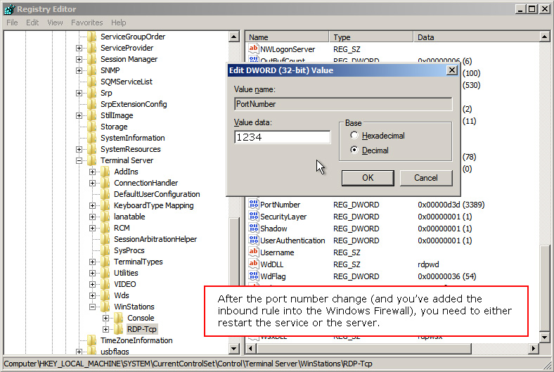
Task: Open the View menu
Action: (x=55, y=23)
